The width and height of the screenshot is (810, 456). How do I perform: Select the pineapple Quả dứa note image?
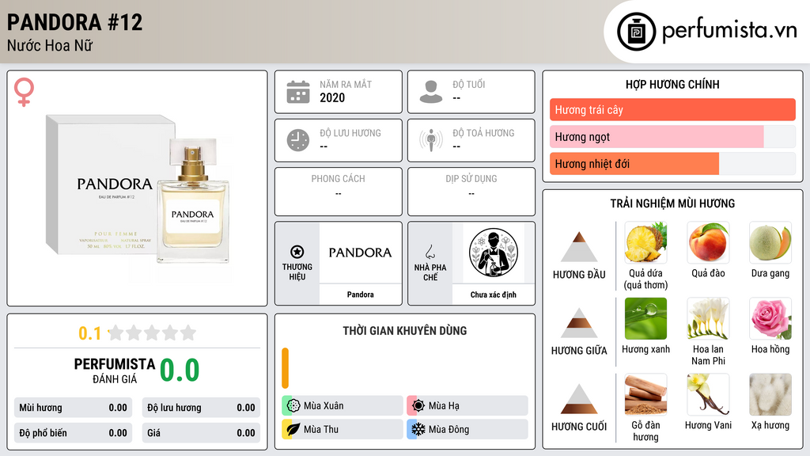pos(645,242)
